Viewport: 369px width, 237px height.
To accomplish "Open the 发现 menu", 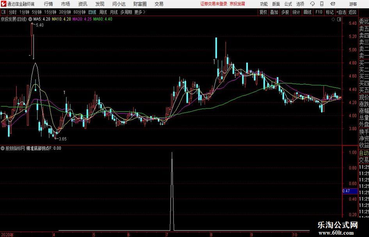I will [100, 4].
